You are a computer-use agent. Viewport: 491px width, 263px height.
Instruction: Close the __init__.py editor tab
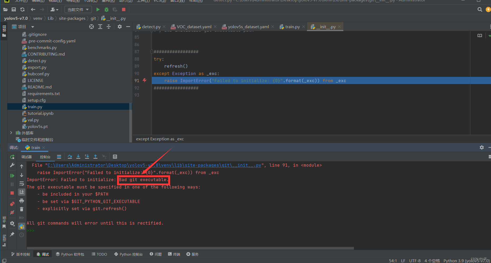click(x=339, y=27)
